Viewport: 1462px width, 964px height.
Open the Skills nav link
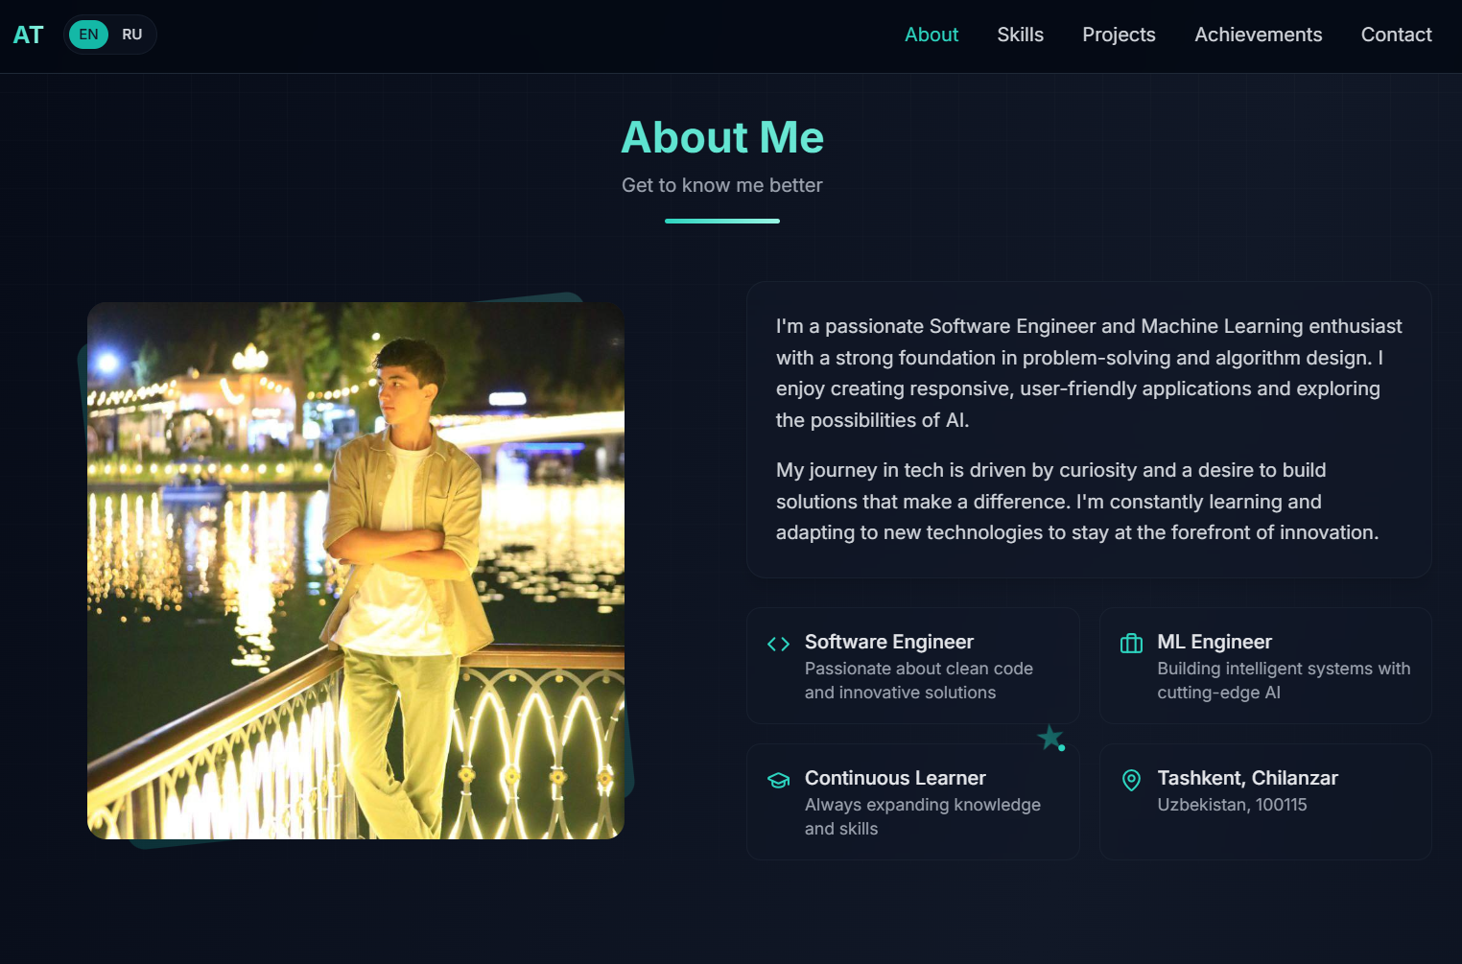[1020, 35]
